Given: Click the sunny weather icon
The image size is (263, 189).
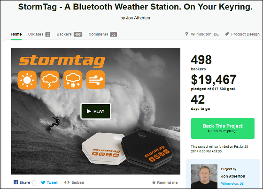Looking at the screenshot, I should point(27,80).
